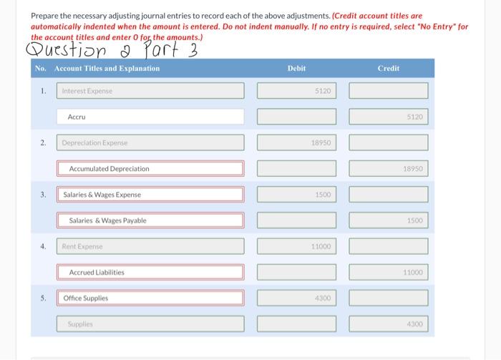501x360 pixels.
Task: Click the credit field showing 11000
Action: (389, 272)
